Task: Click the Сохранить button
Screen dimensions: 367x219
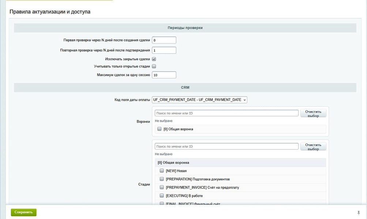Action: click(24, 212)
